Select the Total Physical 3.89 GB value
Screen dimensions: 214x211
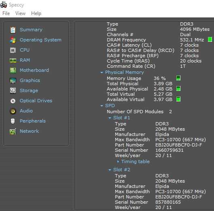tap(163, 84)
